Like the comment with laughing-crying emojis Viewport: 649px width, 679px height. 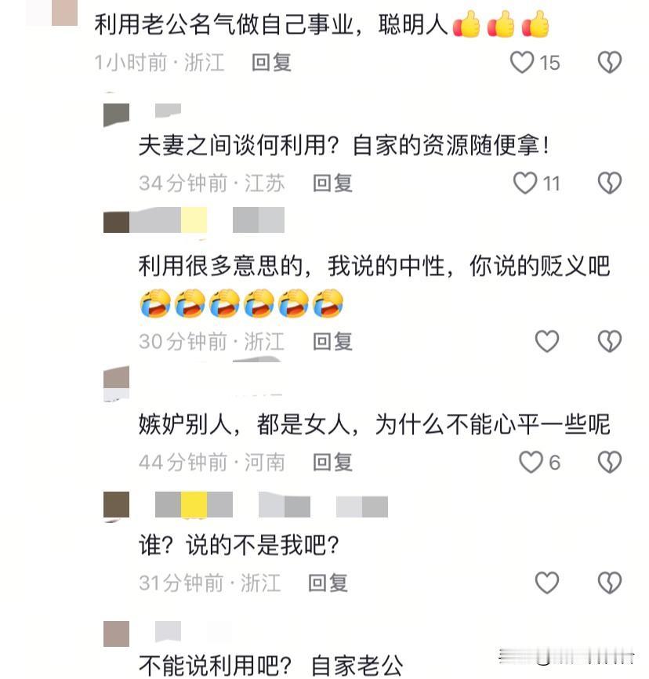coord(547,341)
